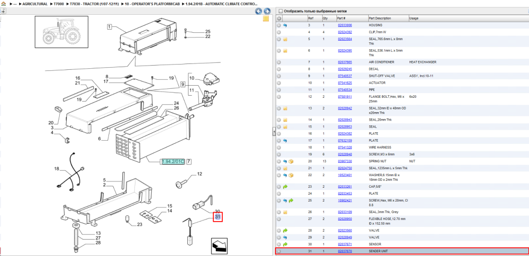
Task: Click package box icon in SPRING NUT row
Action: (291, 161)
